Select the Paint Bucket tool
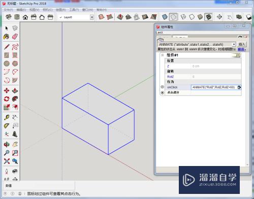This screenshot has width=254, height=199. point(7,37)
